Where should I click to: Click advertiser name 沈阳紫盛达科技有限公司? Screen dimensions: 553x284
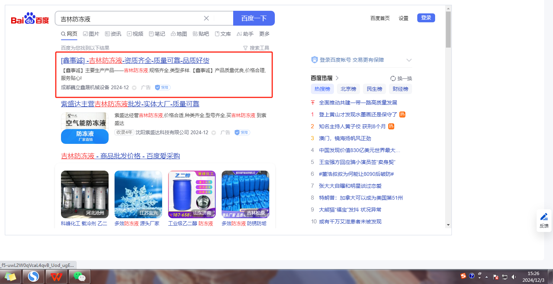tap(162, 132)
